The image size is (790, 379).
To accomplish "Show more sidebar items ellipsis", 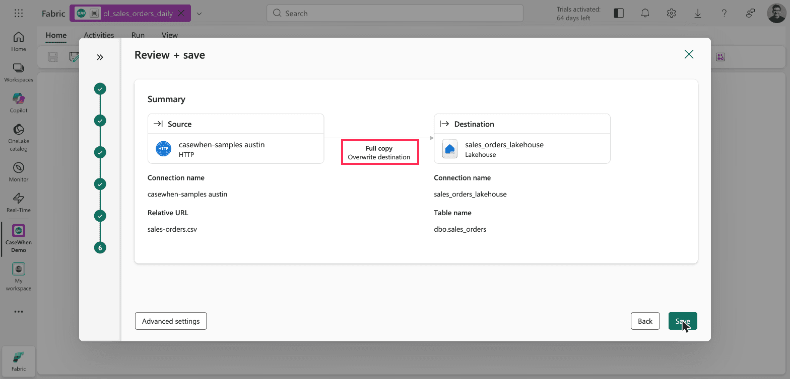I will point(19,312).
